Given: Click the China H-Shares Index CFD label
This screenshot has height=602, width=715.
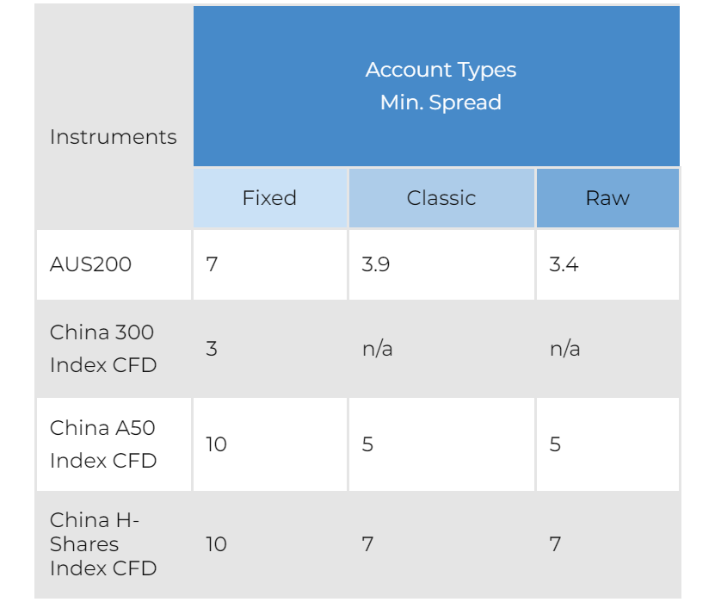Looking at the screenshot, I should coord(103,544).
